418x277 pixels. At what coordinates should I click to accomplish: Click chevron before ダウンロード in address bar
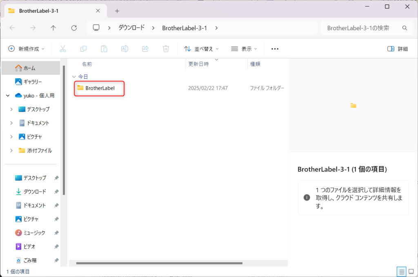point(109,28)
